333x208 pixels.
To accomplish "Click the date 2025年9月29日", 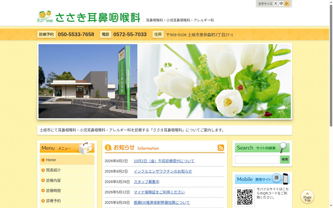I will coord(117,203).
